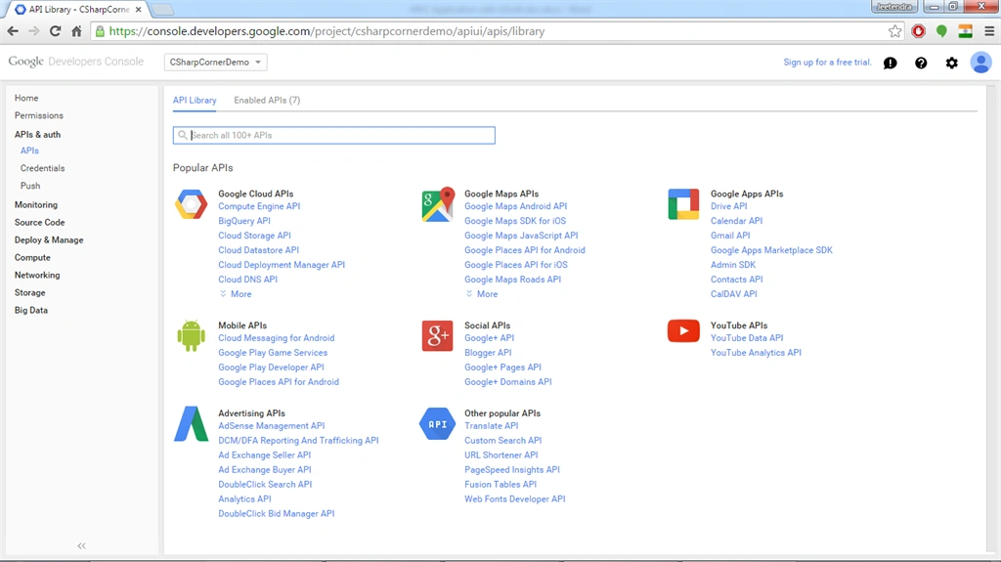Click the blue API hexagon icon
The image size is (1001, 562).
437,424
